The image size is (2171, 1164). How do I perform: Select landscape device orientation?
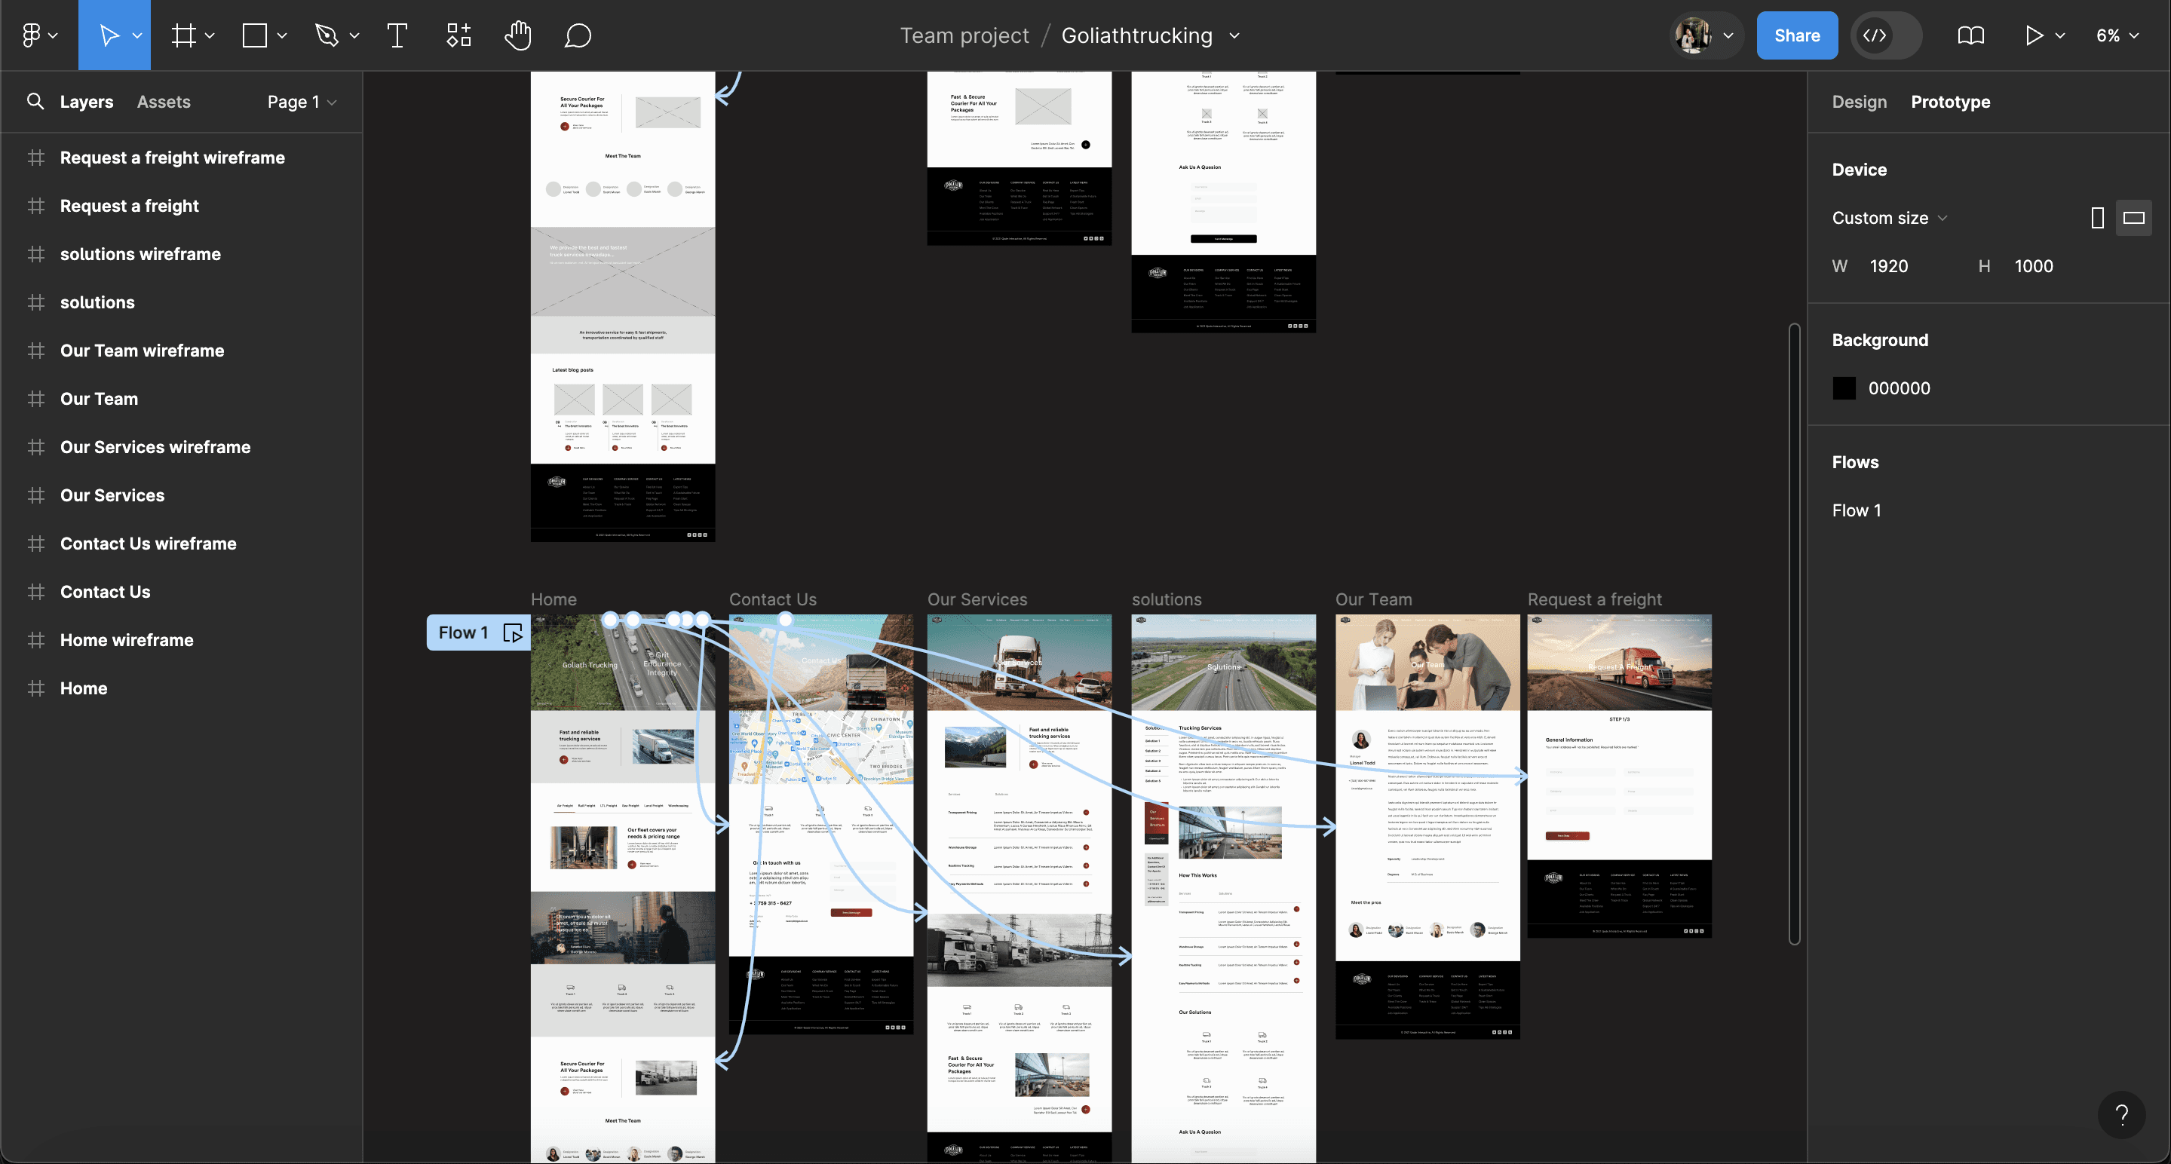tap(2134, 217)
